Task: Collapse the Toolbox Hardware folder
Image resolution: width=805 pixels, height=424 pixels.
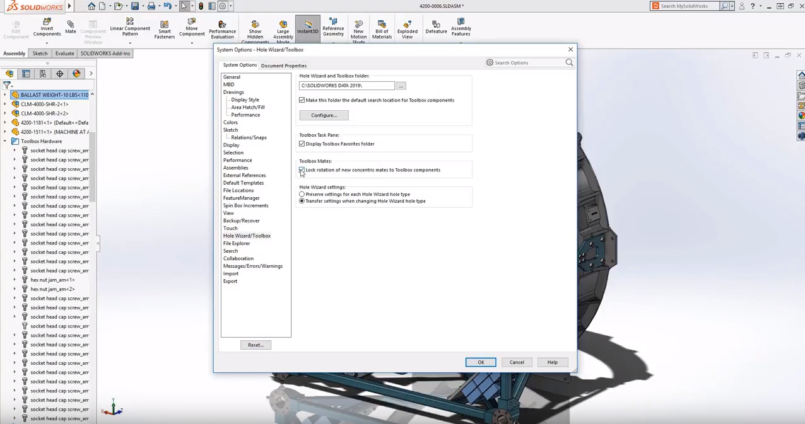Action: (5, 141)
